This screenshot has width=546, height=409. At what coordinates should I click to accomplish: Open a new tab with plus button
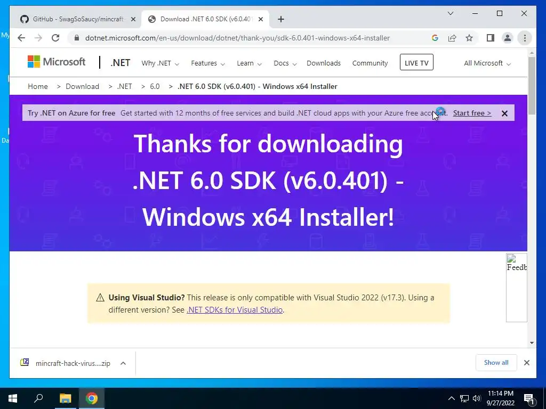(x=281, y=19)
